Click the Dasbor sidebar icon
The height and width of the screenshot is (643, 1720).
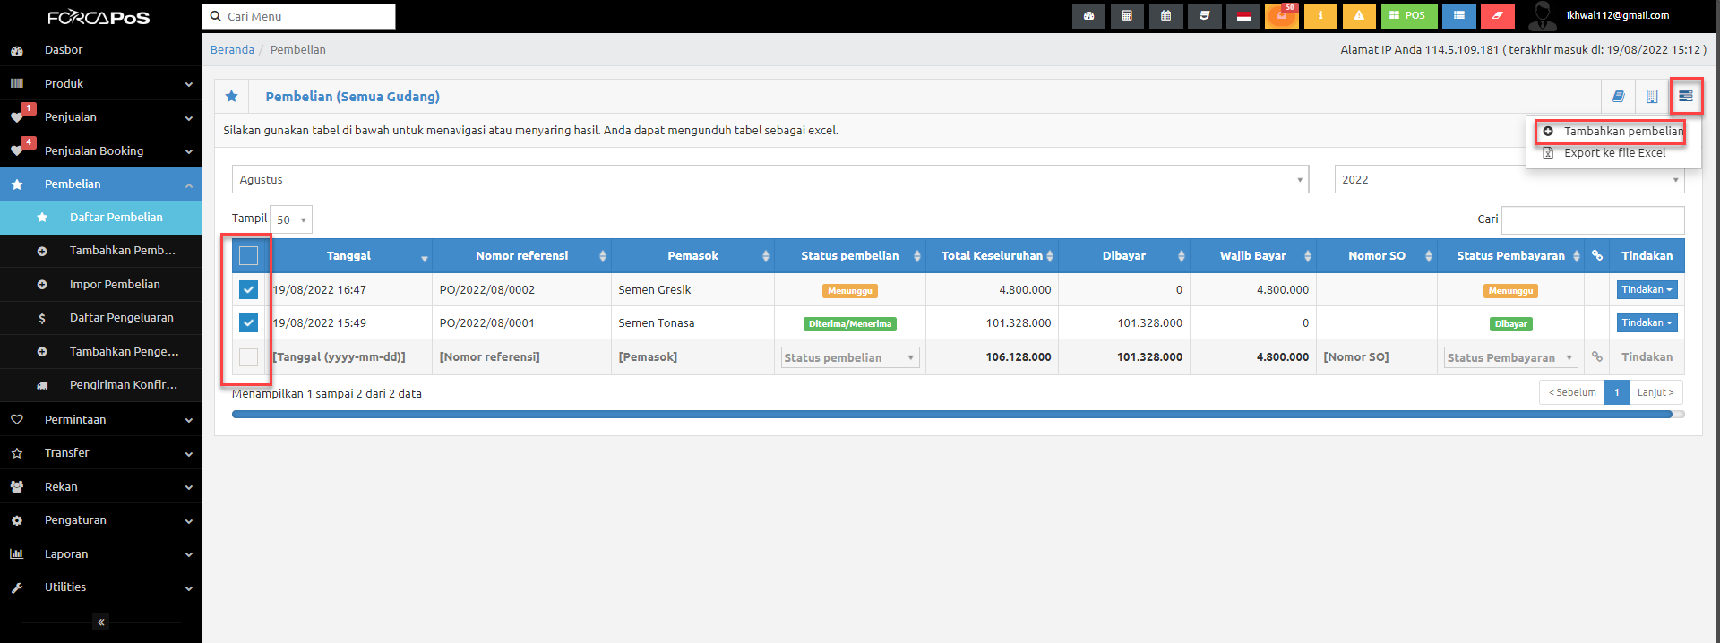pos(17,51)
